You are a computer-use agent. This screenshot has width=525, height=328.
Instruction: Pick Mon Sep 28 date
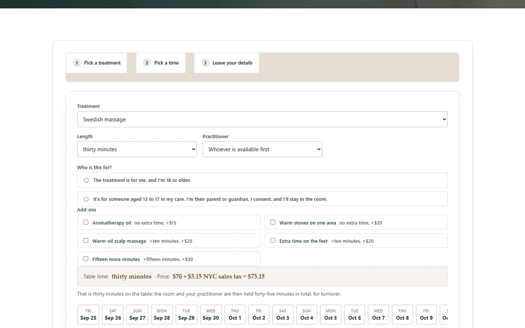pos(162,315)
